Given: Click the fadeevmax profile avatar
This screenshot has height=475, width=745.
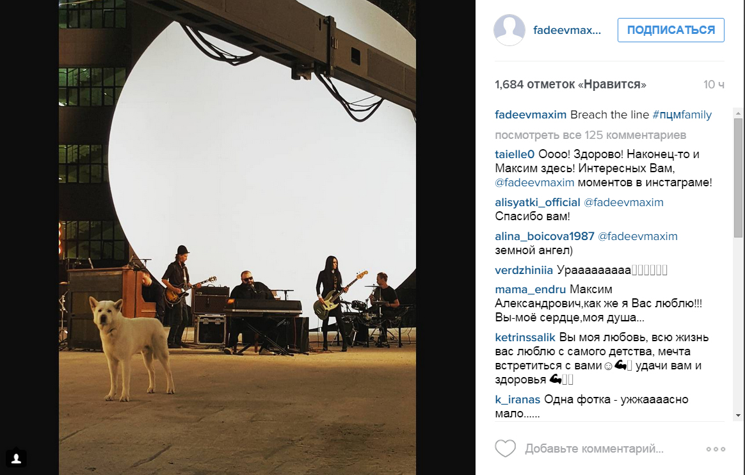Looking at the screenshot, I should (509, 30).
